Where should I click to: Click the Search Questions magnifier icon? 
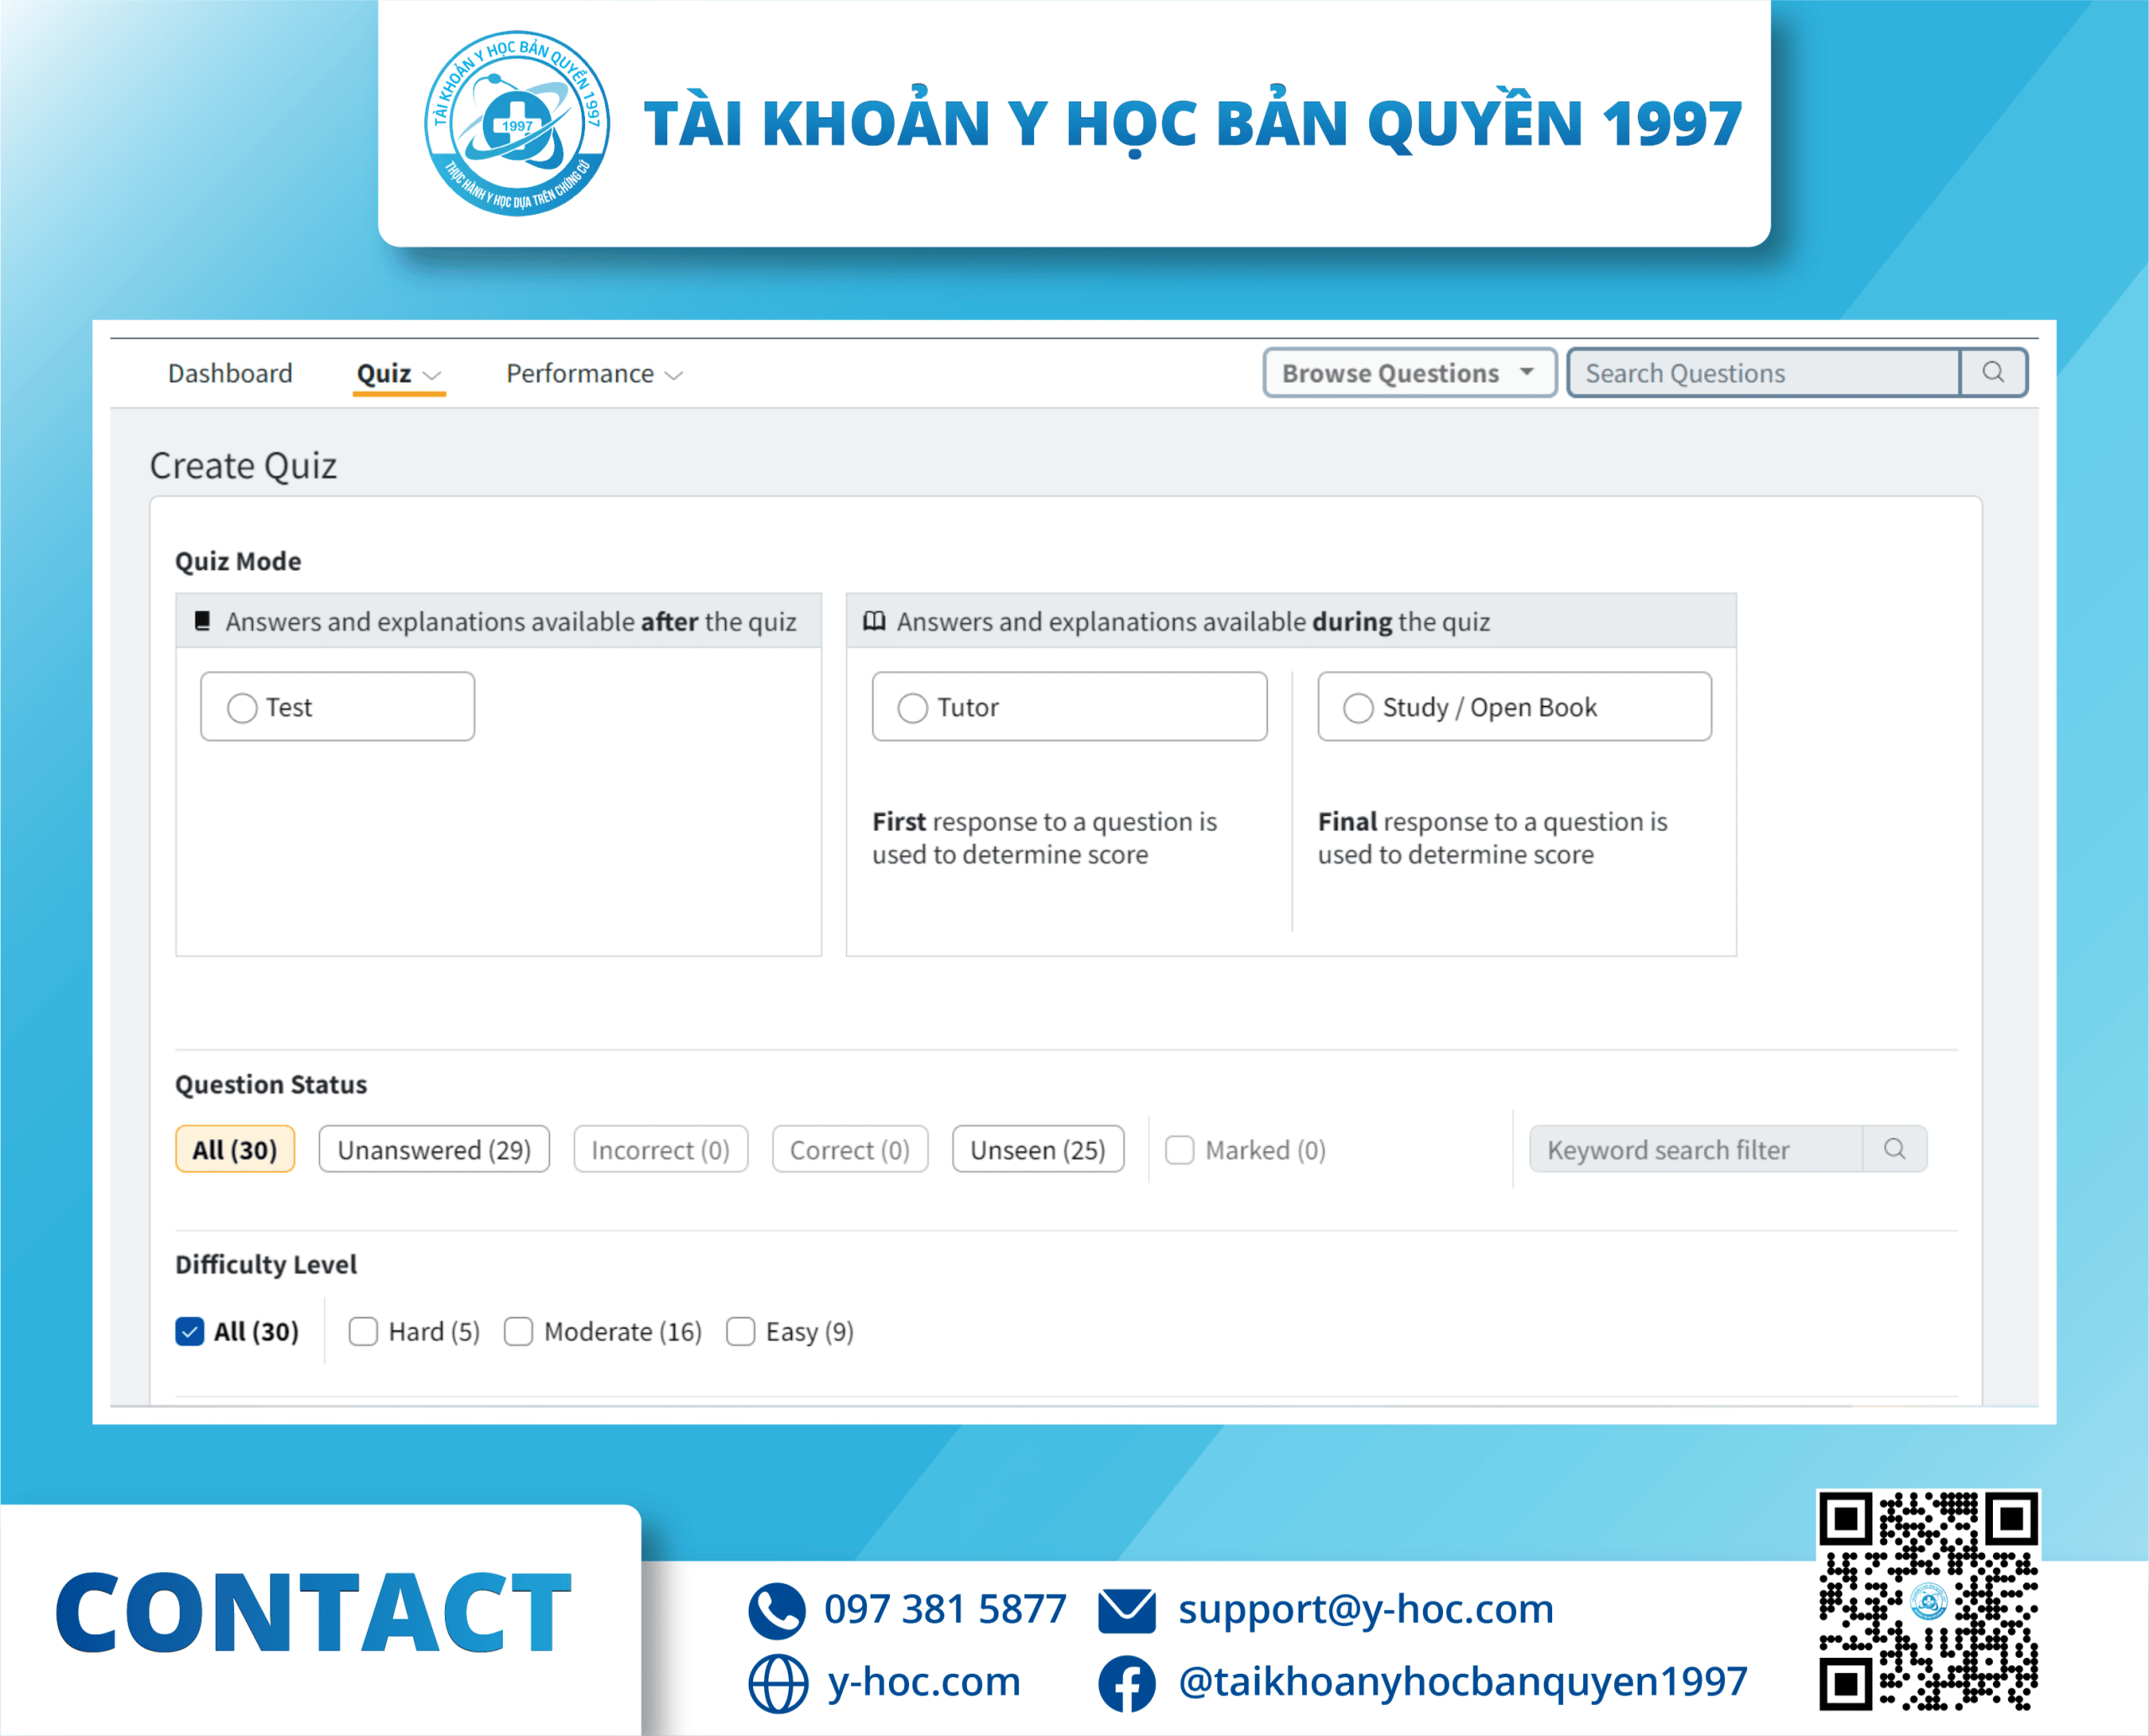[1993, 373]
